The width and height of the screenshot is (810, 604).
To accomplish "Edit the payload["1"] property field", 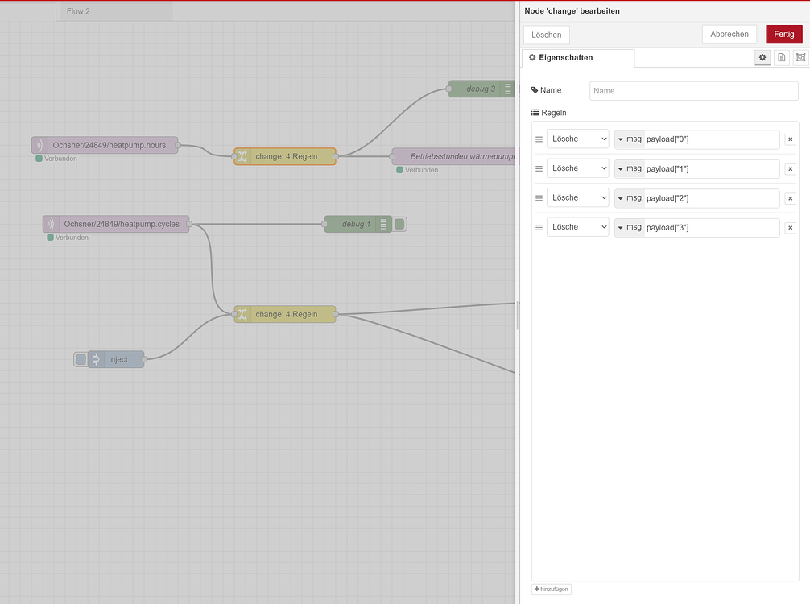I will pyautogui.click(x=712, y=169).
